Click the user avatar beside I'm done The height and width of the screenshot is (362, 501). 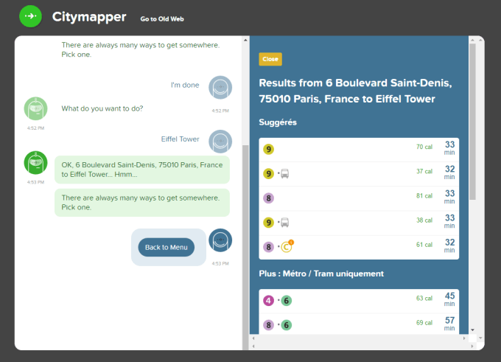click(220, 87)
